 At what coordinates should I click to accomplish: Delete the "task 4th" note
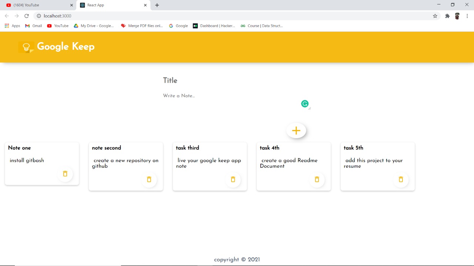pyautogui.click(x=317, y=180)
